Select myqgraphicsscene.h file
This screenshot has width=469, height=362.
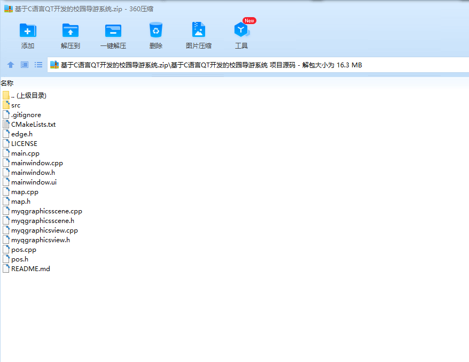coord(38,221)
